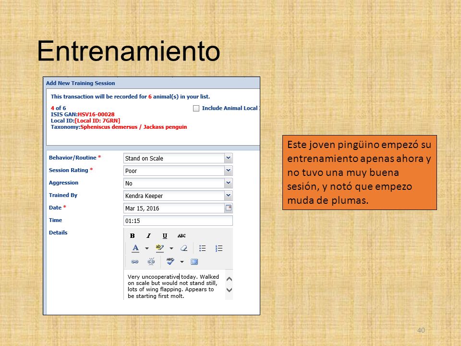Click the Entrenamiento slide title
The height and width of the screenshot is (346, 461).
click(x=129, y=51)
